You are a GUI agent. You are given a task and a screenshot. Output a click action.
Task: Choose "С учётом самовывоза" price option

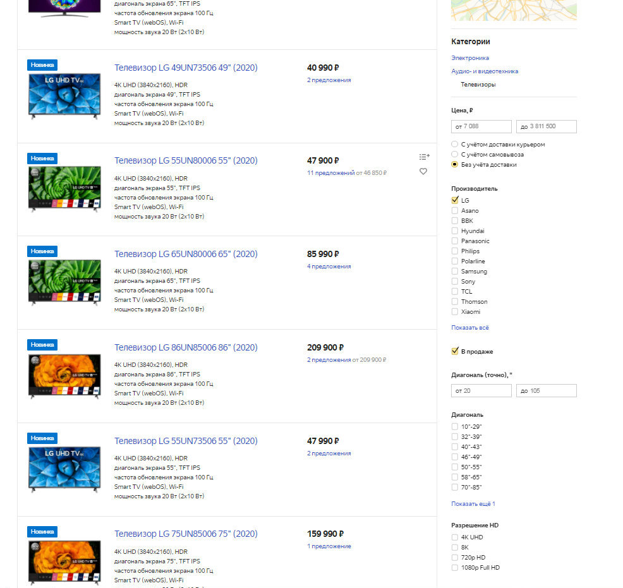455,155
